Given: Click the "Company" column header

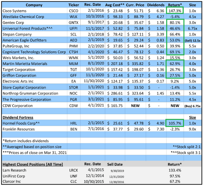Looking at the screenshot, I should 34,5.
